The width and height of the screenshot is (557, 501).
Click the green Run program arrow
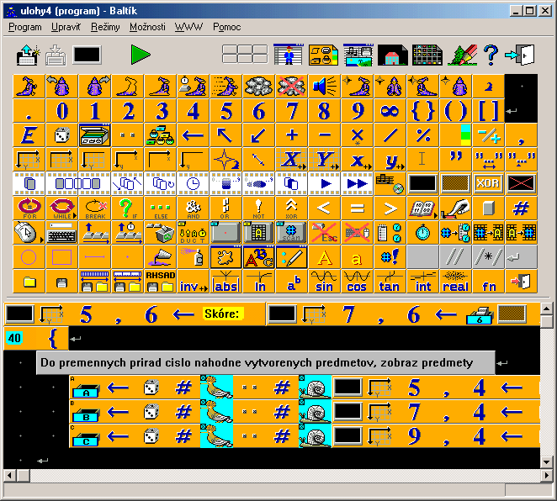141,55
